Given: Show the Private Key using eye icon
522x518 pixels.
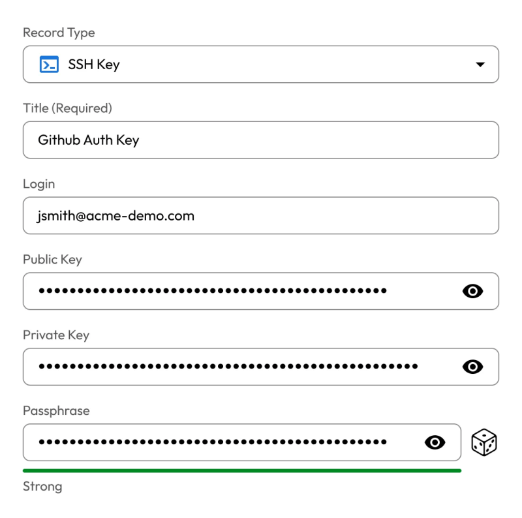Looking at the screenshot, I should [x=472, y=367].
